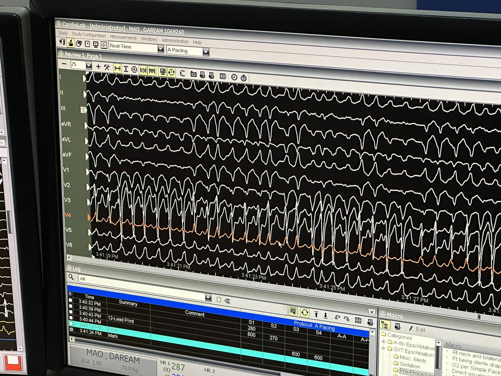Tick the checkbox for the 3:40:44 PM 12-Lead Print entry
Screen dimensions: 501x376
point(71,318)
